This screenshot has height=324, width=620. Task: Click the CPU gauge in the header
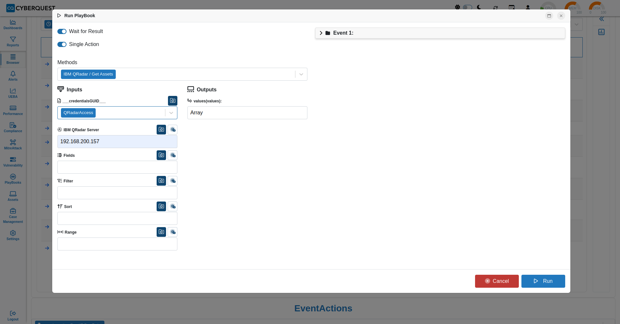click(548, 8)
